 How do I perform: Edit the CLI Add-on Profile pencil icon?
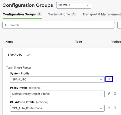(109, 108)
